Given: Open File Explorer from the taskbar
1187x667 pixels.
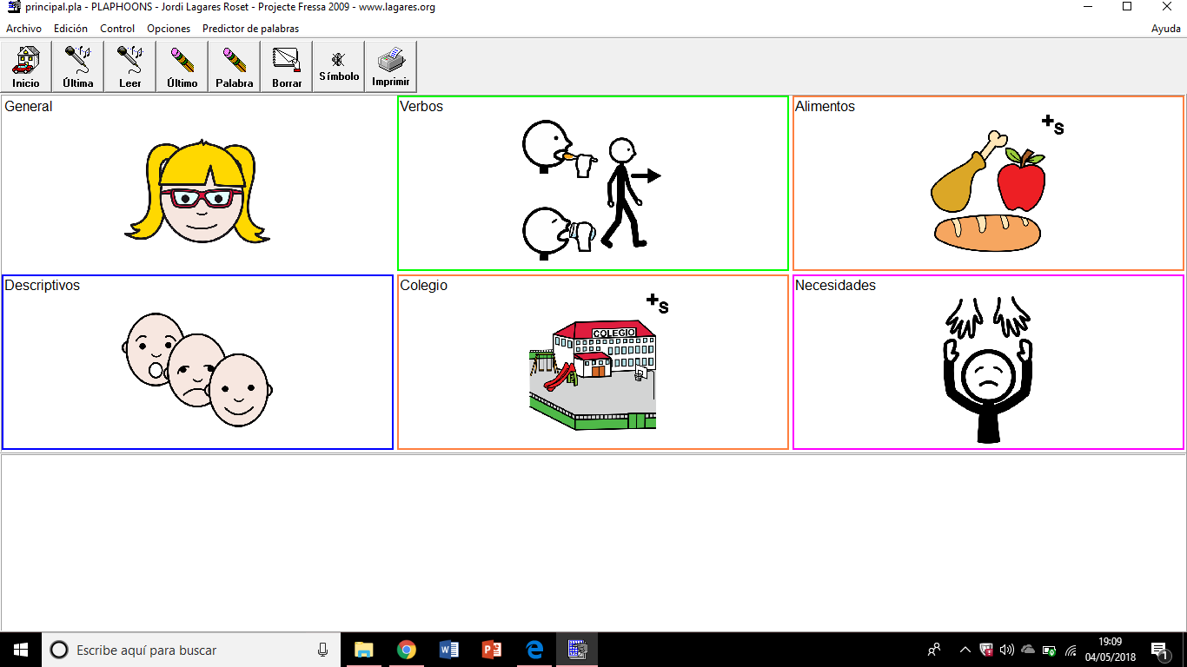Looking at the screenshot, I should (x=363, y=650).
